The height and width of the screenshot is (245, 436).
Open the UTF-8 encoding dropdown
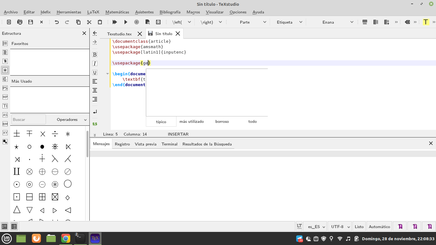point(339,226)
